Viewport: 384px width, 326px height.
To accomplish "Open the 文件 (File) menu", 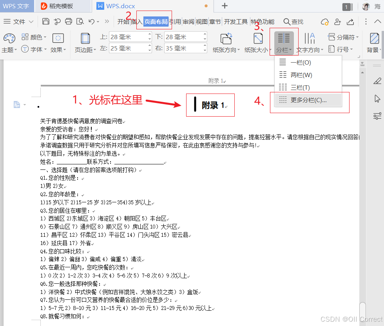I will point(18,22).
